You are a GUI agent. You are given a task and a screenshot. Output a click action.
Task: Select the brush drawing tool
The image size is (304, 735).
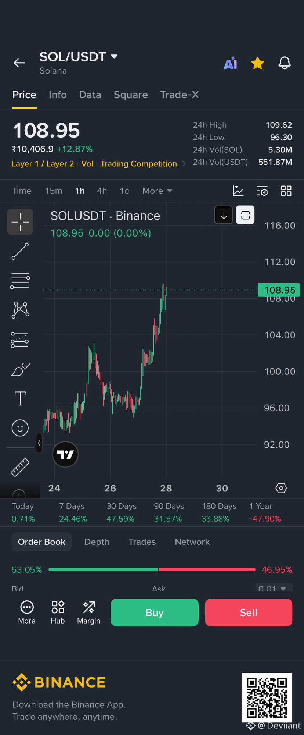coord(21,369)
